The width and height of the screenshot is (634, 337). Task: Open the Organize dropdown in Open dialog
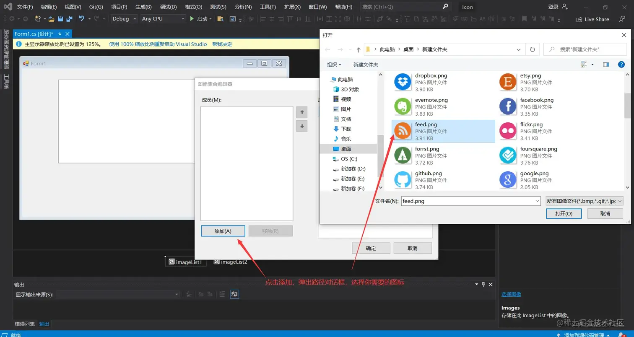point(334,64)
